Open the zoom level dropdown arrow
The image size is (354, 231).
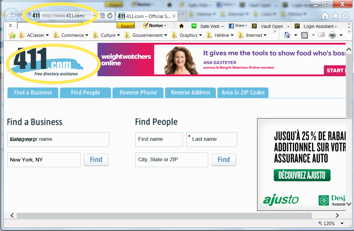pyautogui.click(x=342, y=224)
